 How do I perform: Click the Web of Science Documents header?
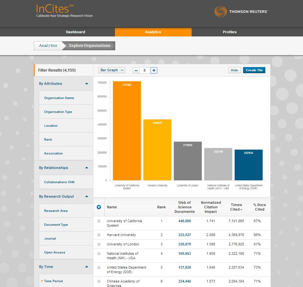click(185, 207)
